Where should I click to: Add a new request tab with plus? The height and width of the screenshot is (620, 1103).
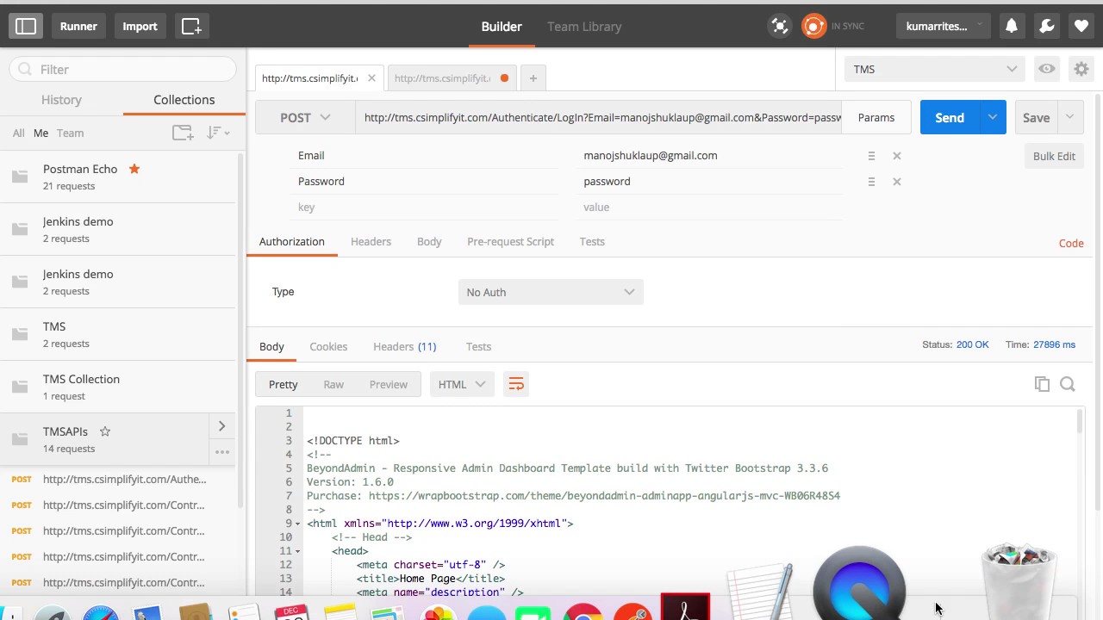[533, 78]
